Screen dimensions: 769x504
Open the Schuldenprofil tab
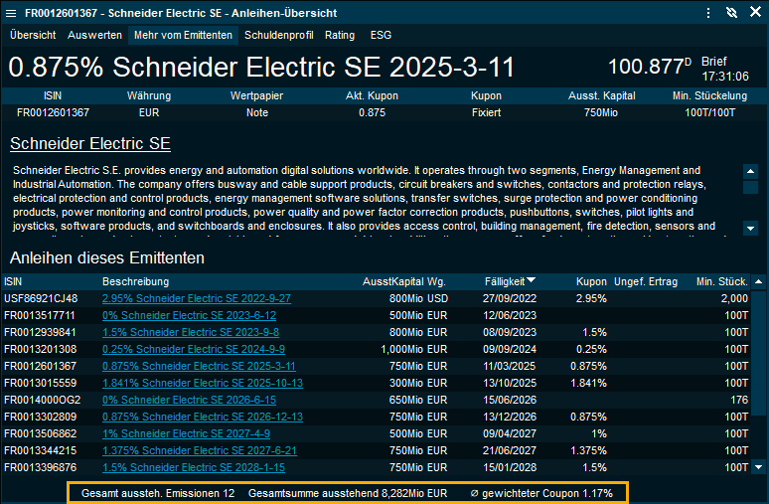pos(278,35)
